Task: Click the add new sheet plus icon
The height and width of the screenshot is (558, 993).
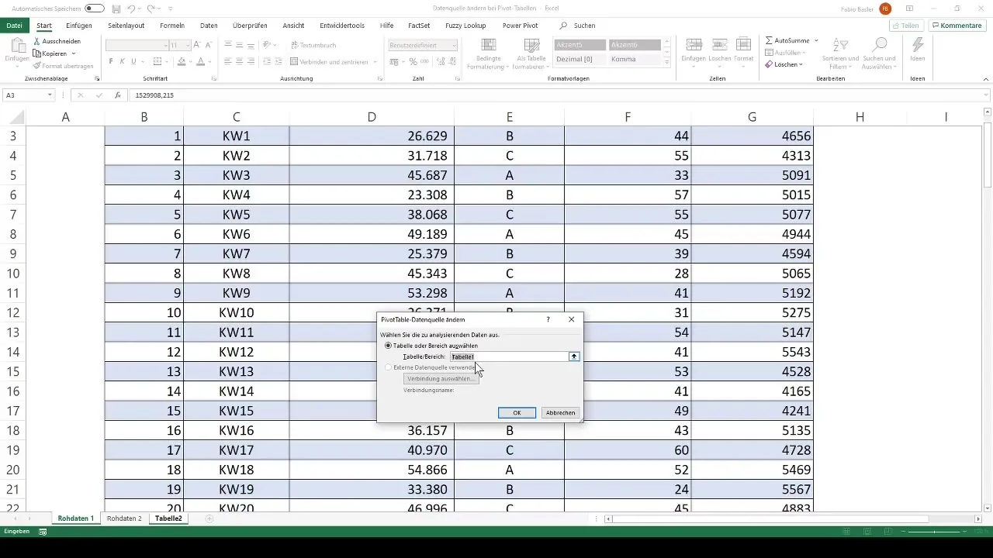Action: coord(209,518)
